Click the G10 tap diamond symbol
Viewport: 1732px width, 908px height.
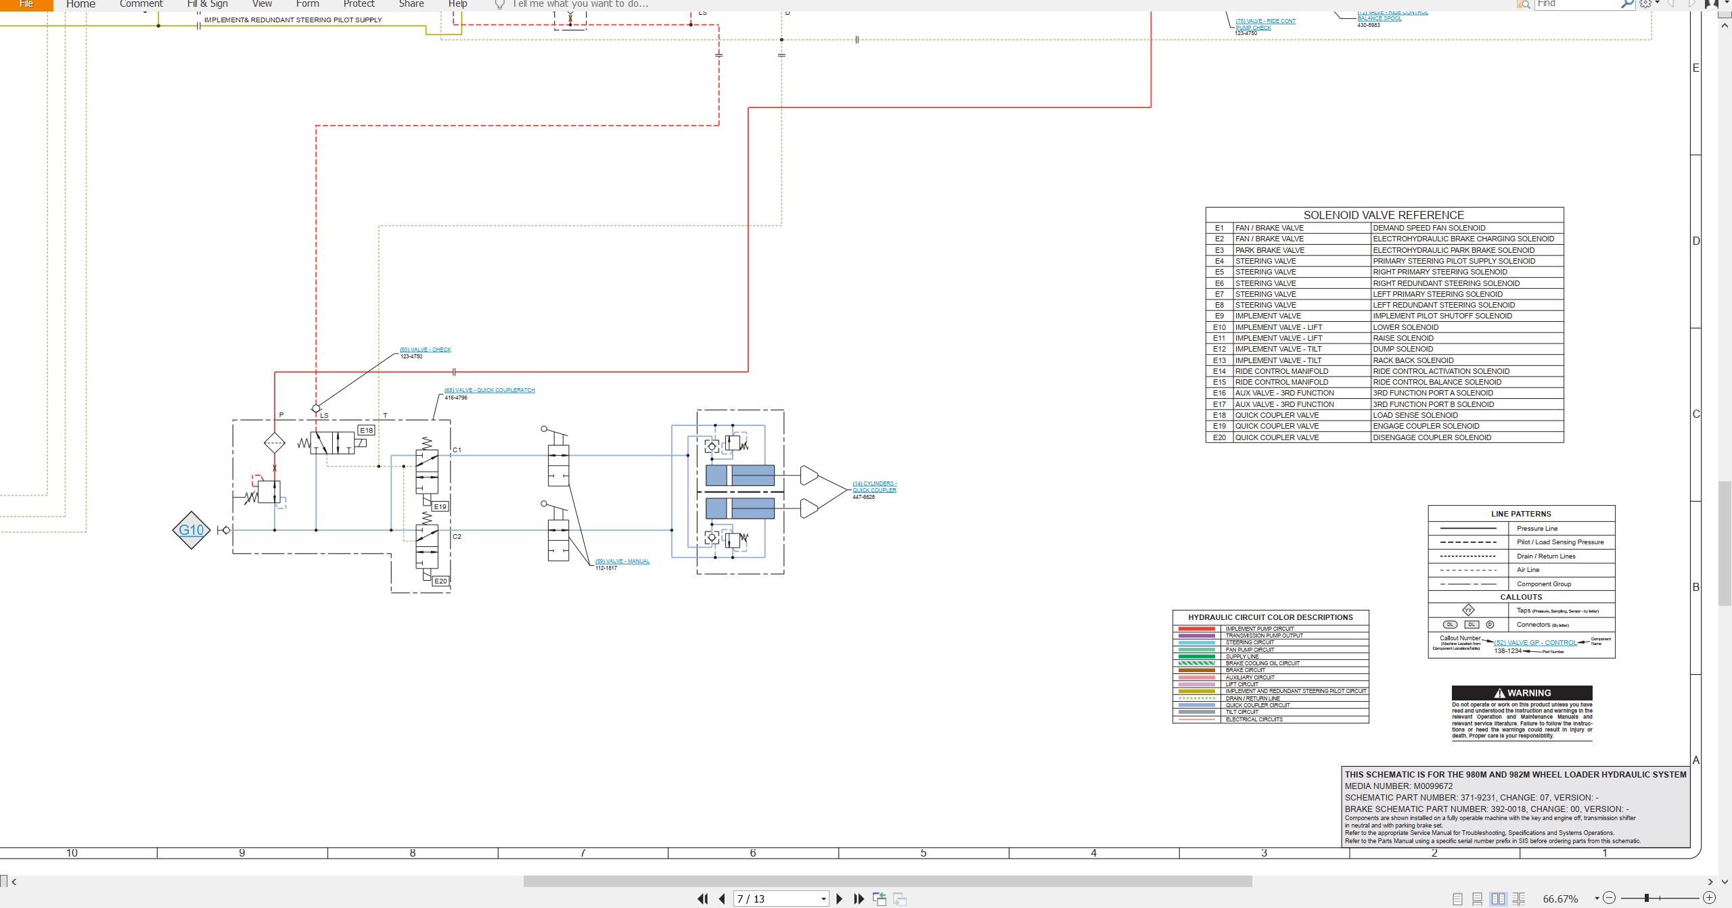(191, 530)
